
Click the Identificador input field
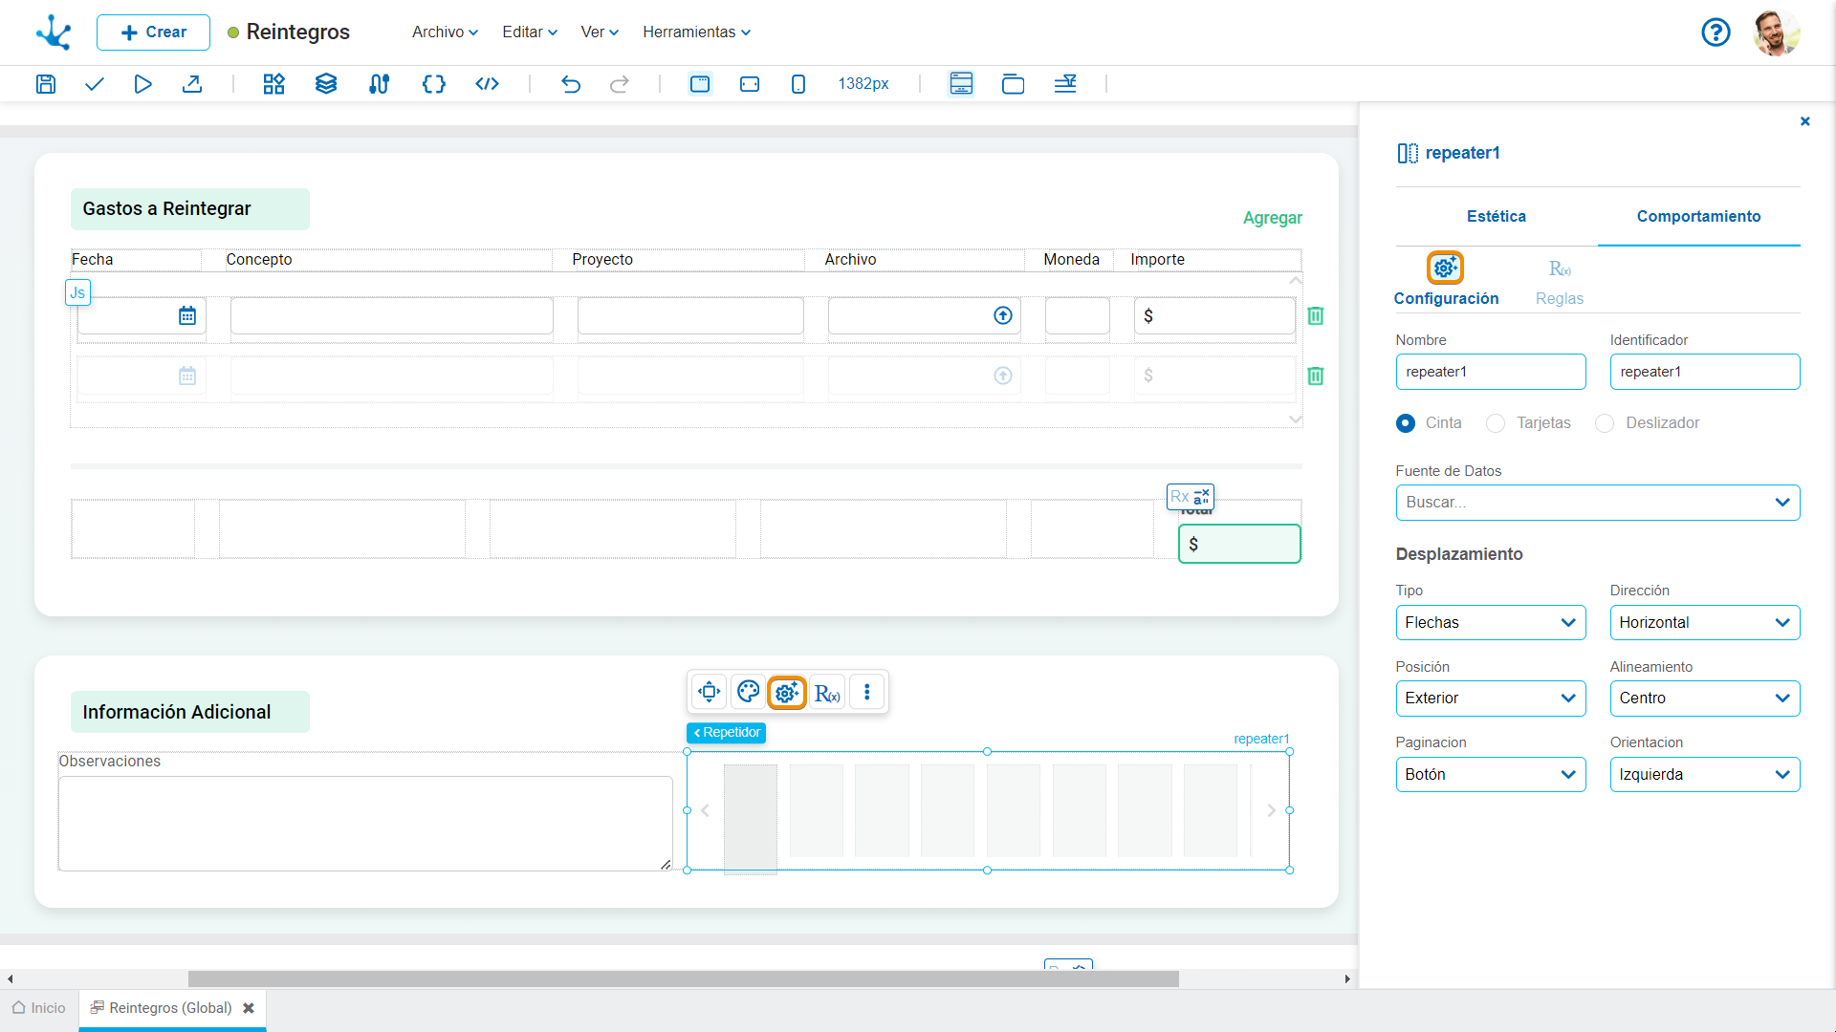(1705, 372)
